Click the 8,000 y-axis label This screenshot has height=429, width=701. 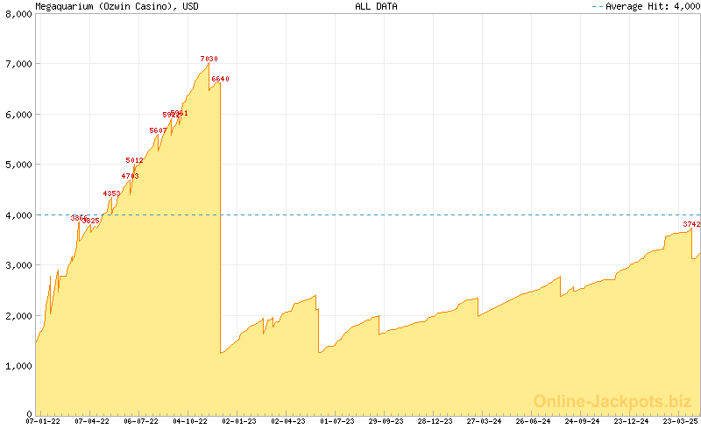(x=18, y=14)
